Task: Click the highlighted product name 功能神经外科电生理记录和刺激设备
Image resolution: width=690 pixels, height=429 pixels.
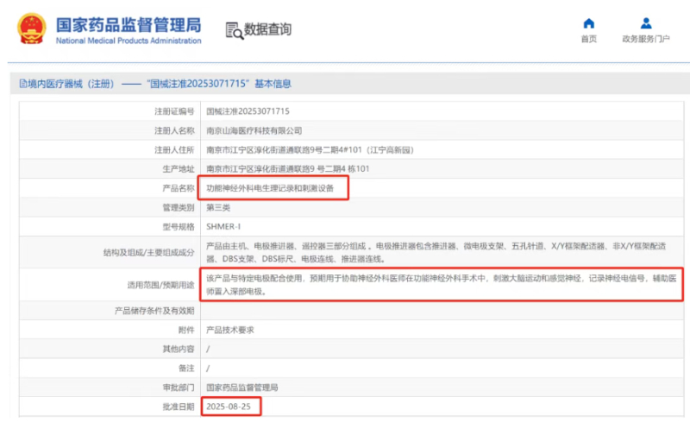Action: (x=269, y=187)
